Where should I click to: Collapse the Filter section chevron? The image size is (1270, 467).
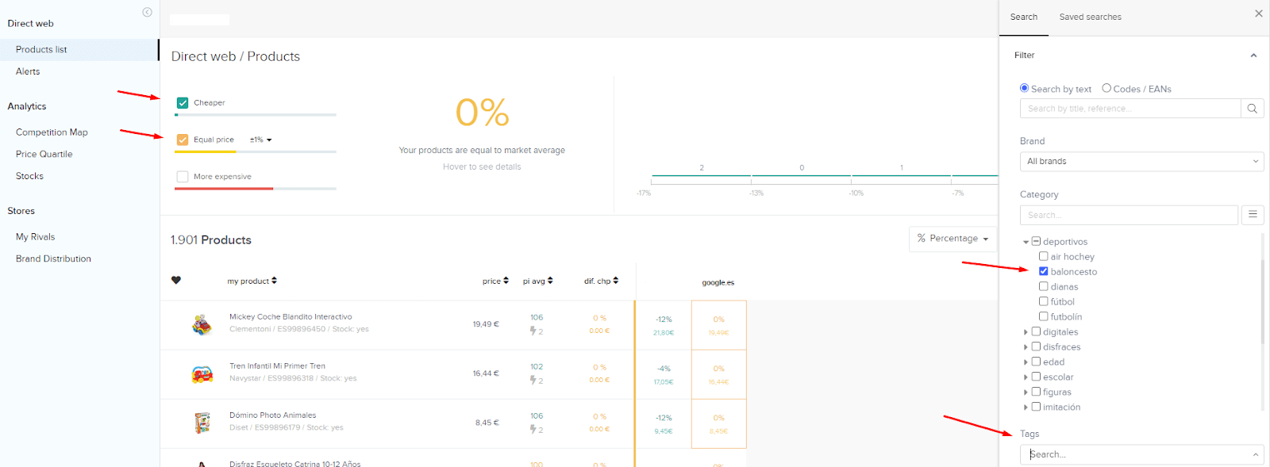click(1253, 56)
